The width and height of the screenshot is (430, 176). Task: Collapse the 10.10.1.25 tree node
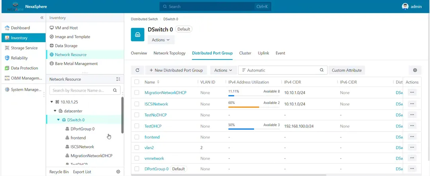coord(51,102)
